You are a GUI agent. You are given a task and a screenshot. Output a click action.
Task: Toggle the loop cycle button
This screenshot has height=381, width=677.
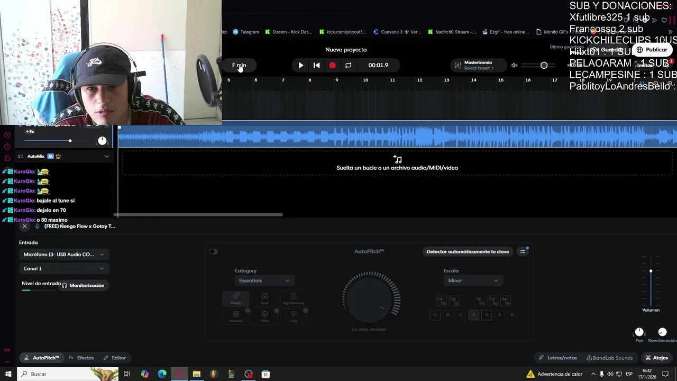click(348, 65)
